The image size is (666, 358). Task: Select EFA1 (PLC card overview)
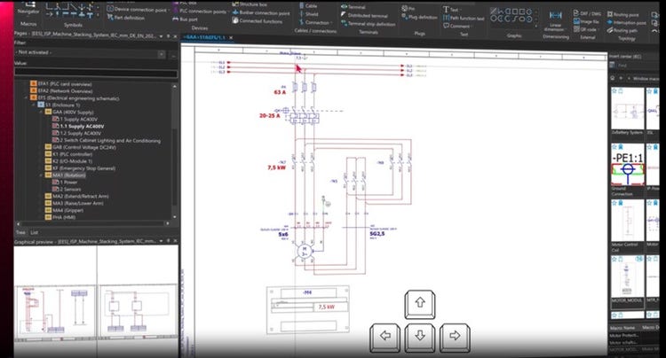click(x=61, y=84)
